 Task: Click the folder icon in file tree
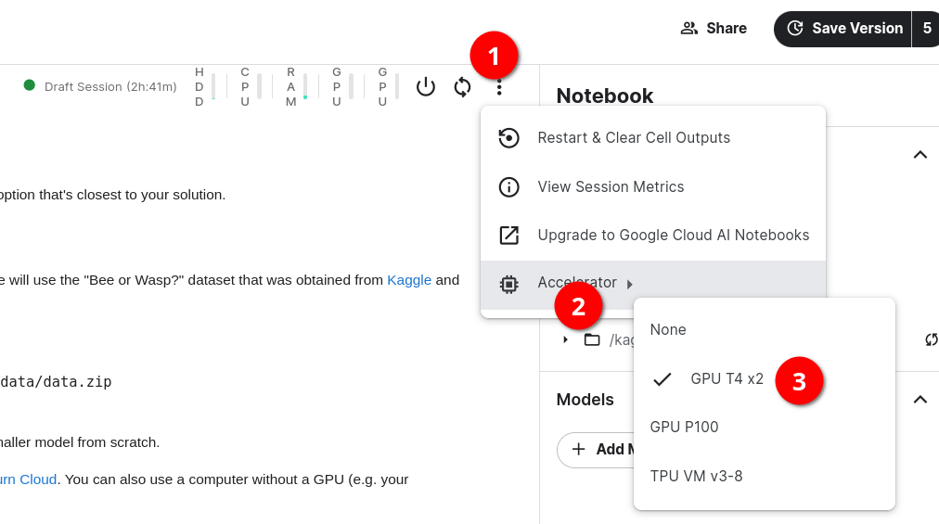(592, 339)
